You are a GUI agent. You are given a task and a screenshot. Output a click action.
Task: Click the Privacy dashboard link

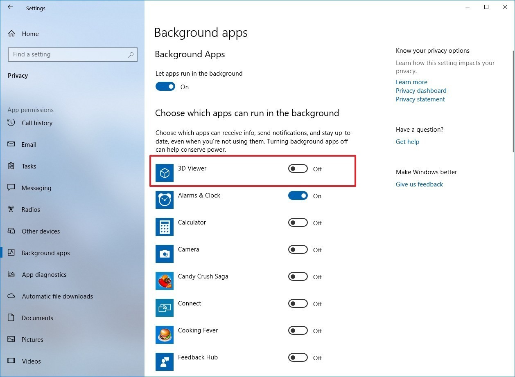pyautogui.click(x=421, y=90)
